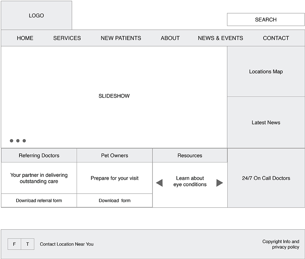Open the HOME menu item
305x259 pixels.
[25, 38]
